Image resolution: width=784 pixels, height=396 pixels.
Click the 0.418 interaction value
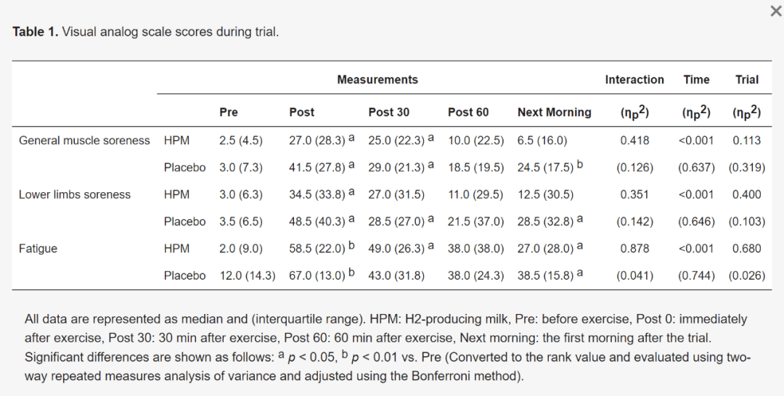[634, 141]
